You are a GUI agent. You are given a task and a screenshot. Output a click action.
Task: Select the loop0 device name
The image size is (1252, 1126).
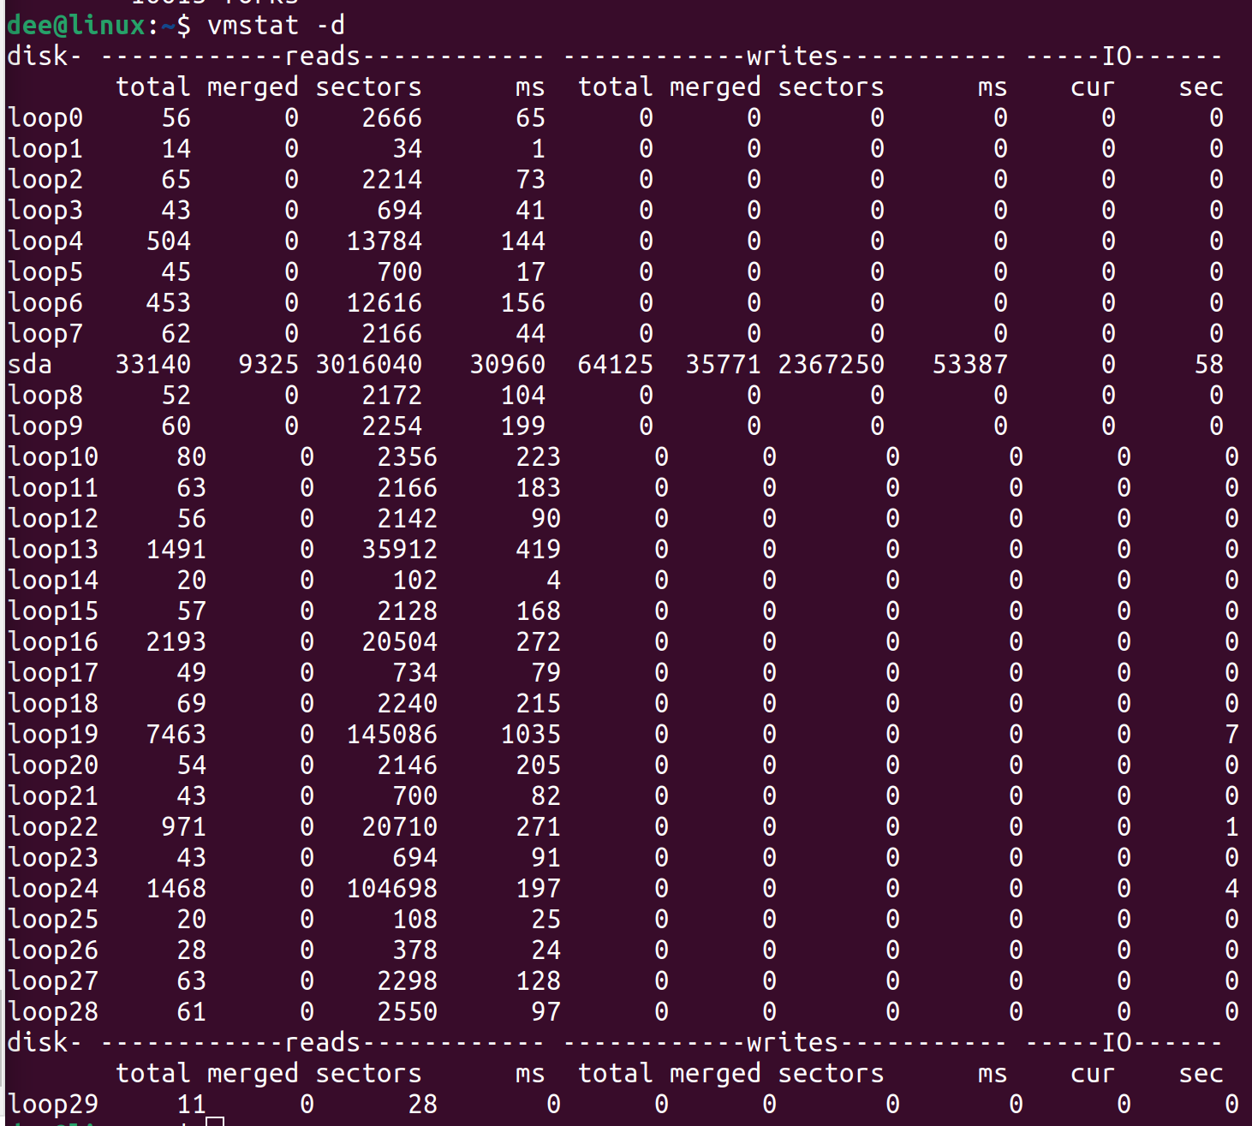click(x=45, y=117)
